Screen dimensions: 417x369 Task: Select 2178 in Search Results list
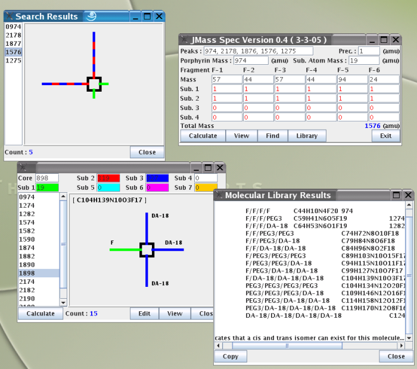point(13,35)
